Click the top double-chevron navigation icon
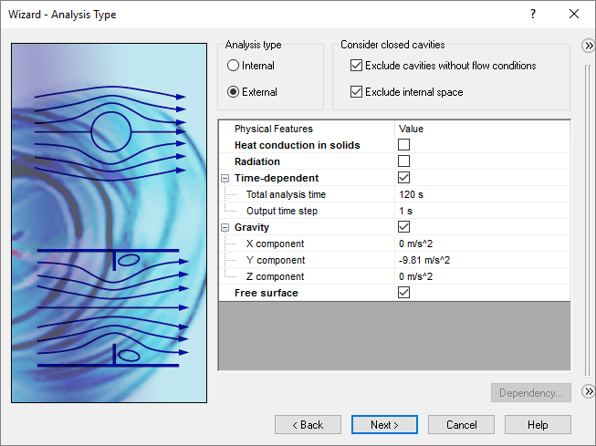This screenshot has height=446, width=596. point(589,47)
